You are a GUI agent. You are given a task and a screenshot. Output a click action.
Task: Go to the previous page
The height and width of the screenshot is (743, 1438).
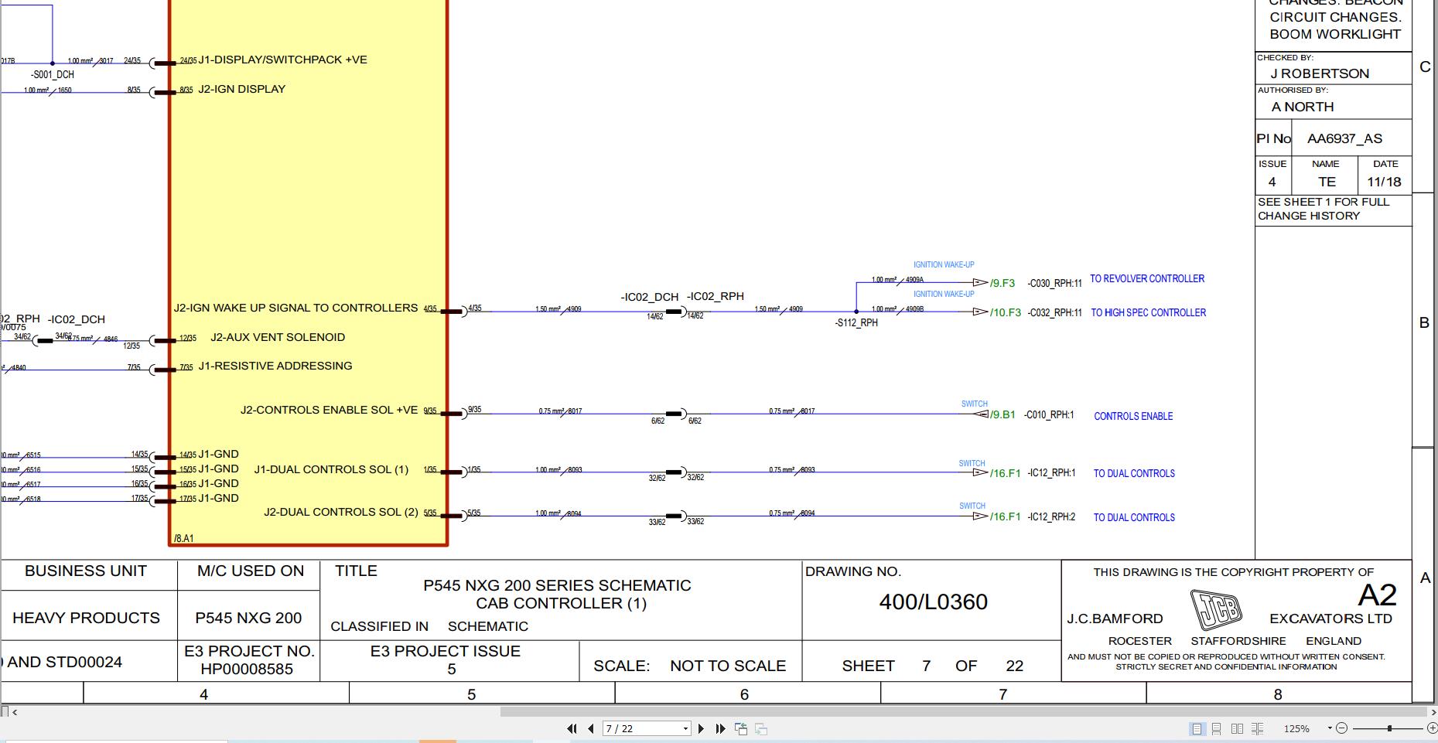591,728
